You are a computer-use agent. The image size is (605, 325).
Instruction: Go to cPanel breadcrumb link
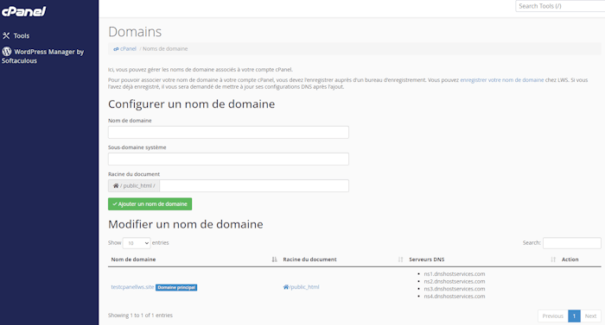point(128,49)
